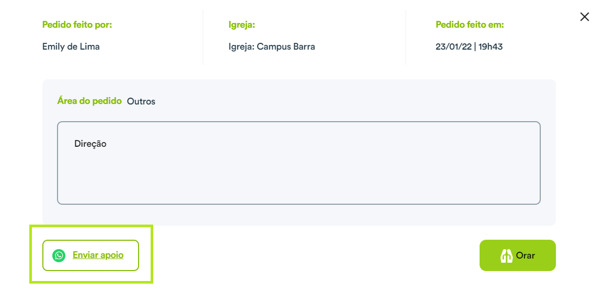Click the praying hands icon
The width and height of the screenshot is (603, 293).
pyautogui.click(x=506, y=255)
